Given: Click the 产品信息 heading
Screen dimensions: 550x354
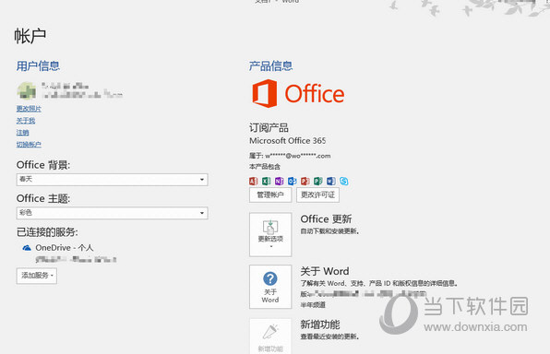Looking at the screenshot, I should pos(270,65).
